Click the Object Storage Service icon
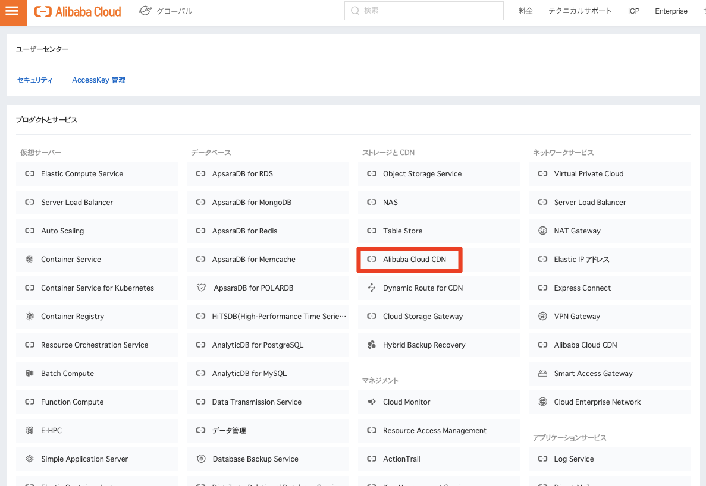This screenshot has height=486, width=706. [372, 173]
